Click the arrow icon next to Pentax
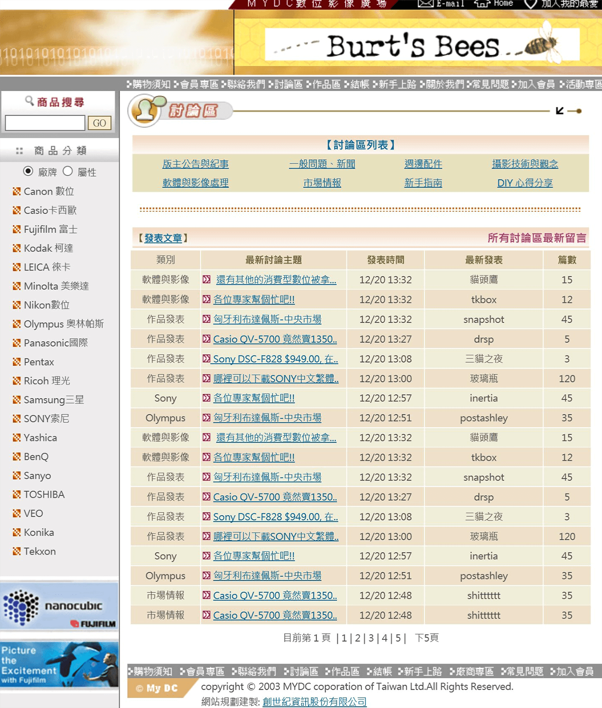 click(x=16, y=362)
